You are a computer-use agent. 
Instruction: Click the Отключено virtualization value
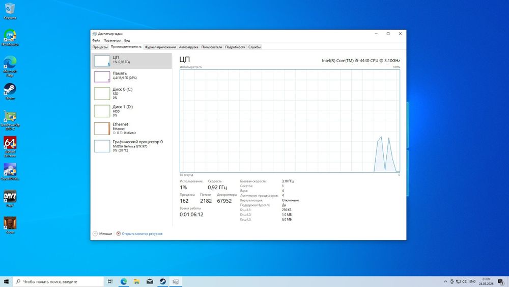pyautogui.click(x=290, y=200)
